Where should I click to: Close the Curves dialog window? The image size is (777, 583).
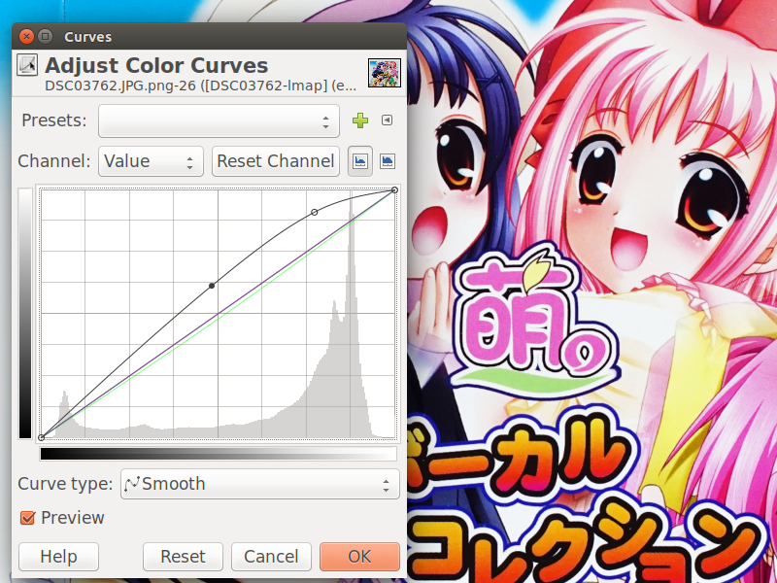pyautogui.click(x=27, y=36)
